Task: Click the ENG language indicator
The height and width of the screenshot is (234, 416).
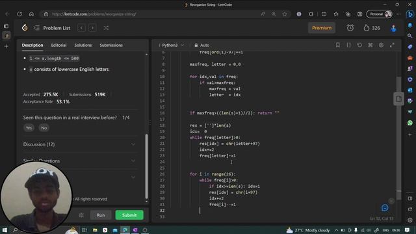Action: click(x=385, y=230)
